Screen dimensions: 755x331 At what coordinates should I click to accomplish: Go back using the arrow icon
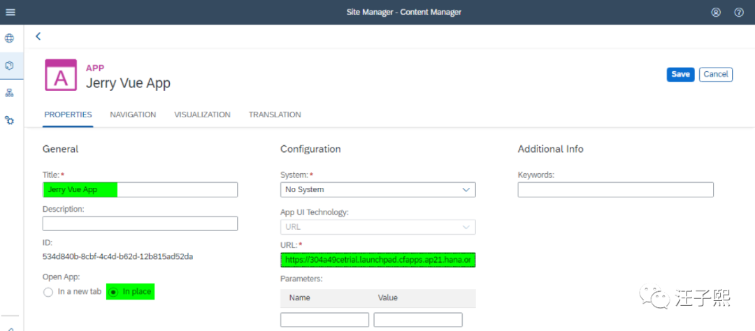pyautogui.click(x=38, y=36)
